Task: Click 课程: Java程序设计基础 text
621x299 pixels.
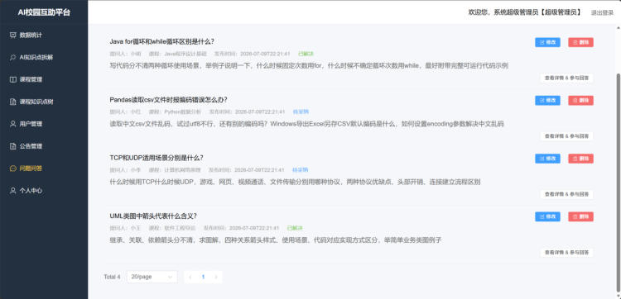Action: (x=178, y=54)
